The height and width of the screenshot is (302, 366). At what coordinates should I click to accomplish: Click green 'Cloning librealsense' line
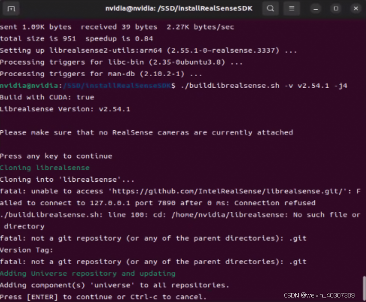point(45,168)
